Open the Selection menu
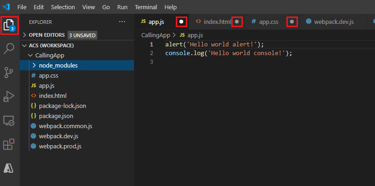This screenshot has width=375, height=186. (63, 7)
